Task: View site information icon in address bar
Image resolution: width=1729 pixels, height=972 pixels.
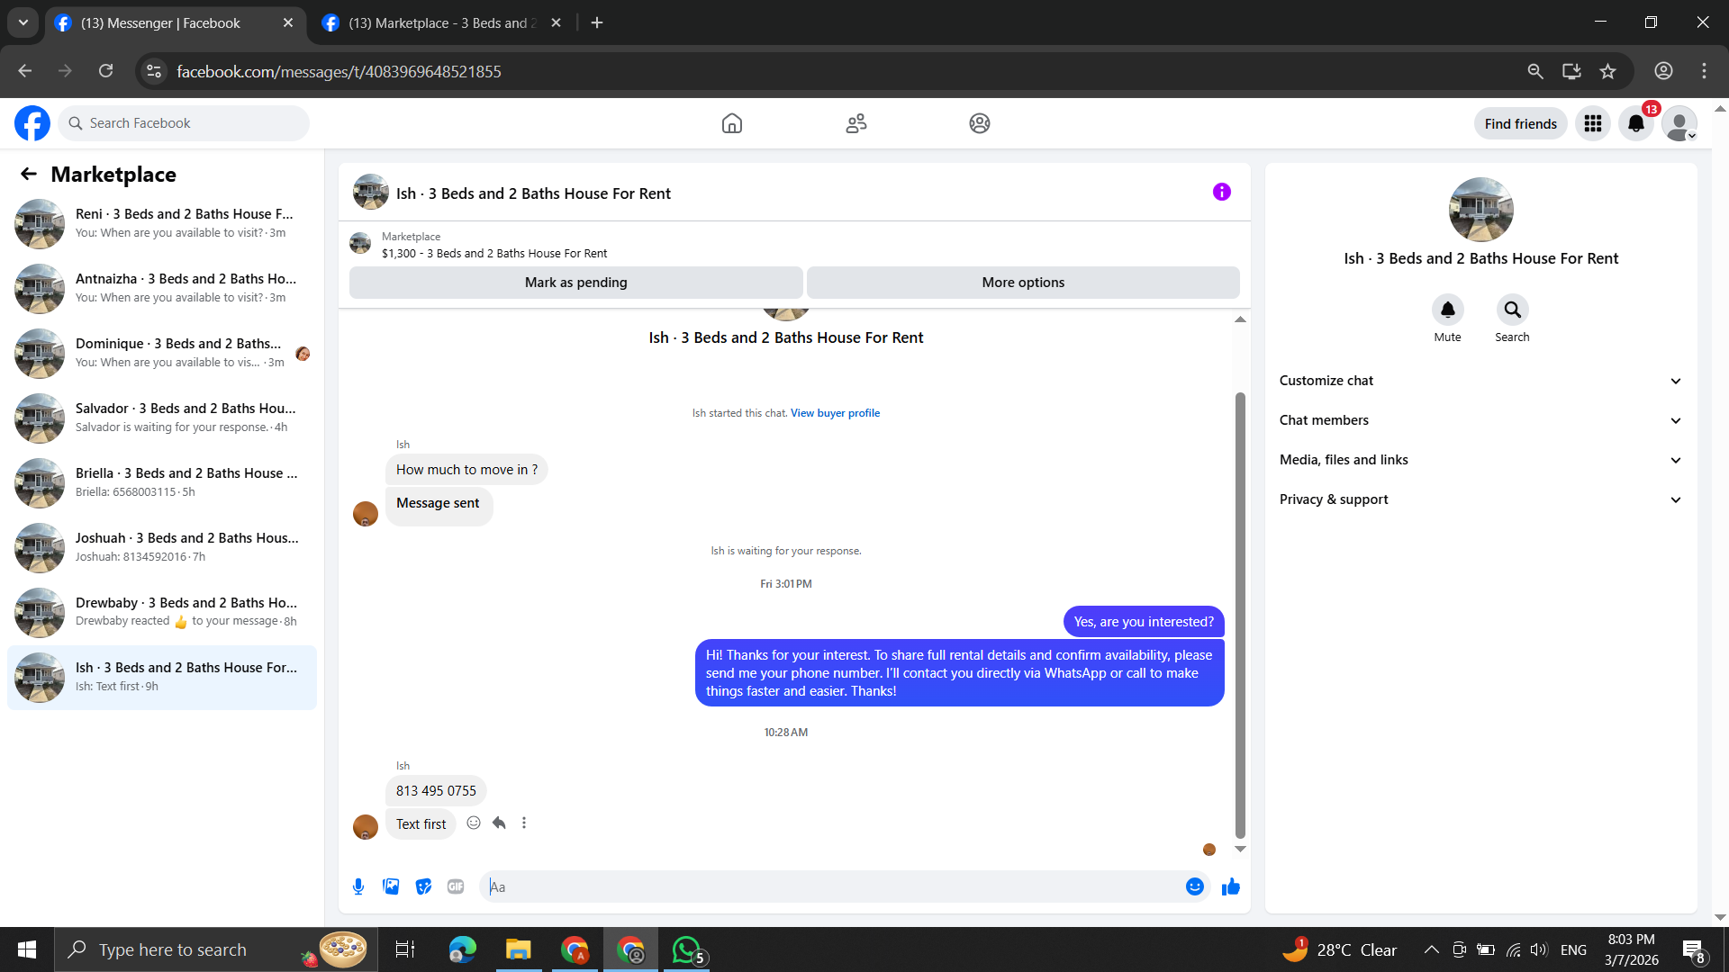Action: coord(154,71)
